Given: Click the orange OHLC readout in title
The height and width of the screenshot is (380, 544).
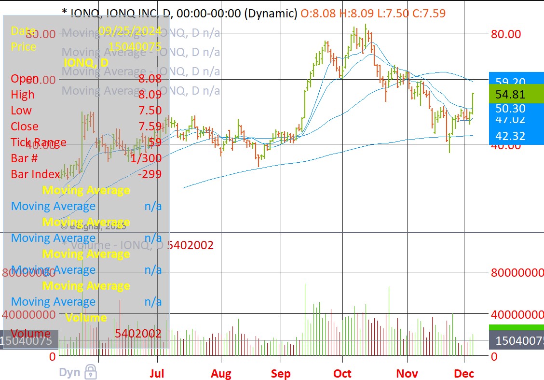Looking at the screenshot, I should point(373,13).
